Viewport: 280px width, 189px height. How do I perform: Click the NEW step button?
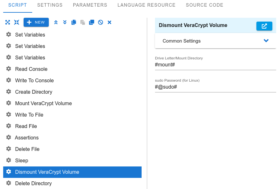point(36,22)
